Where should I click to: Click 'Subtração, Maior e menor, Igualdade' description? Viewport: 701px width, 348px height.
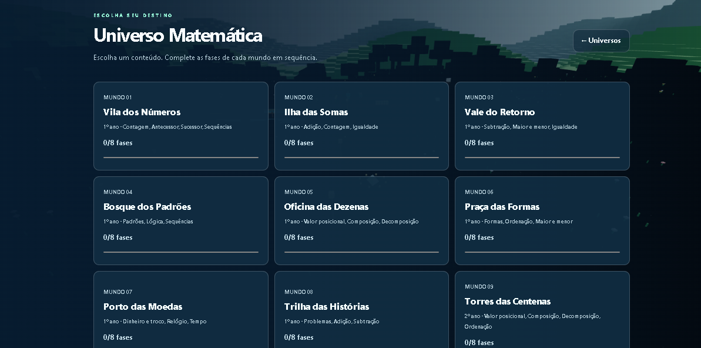(521, 127)
